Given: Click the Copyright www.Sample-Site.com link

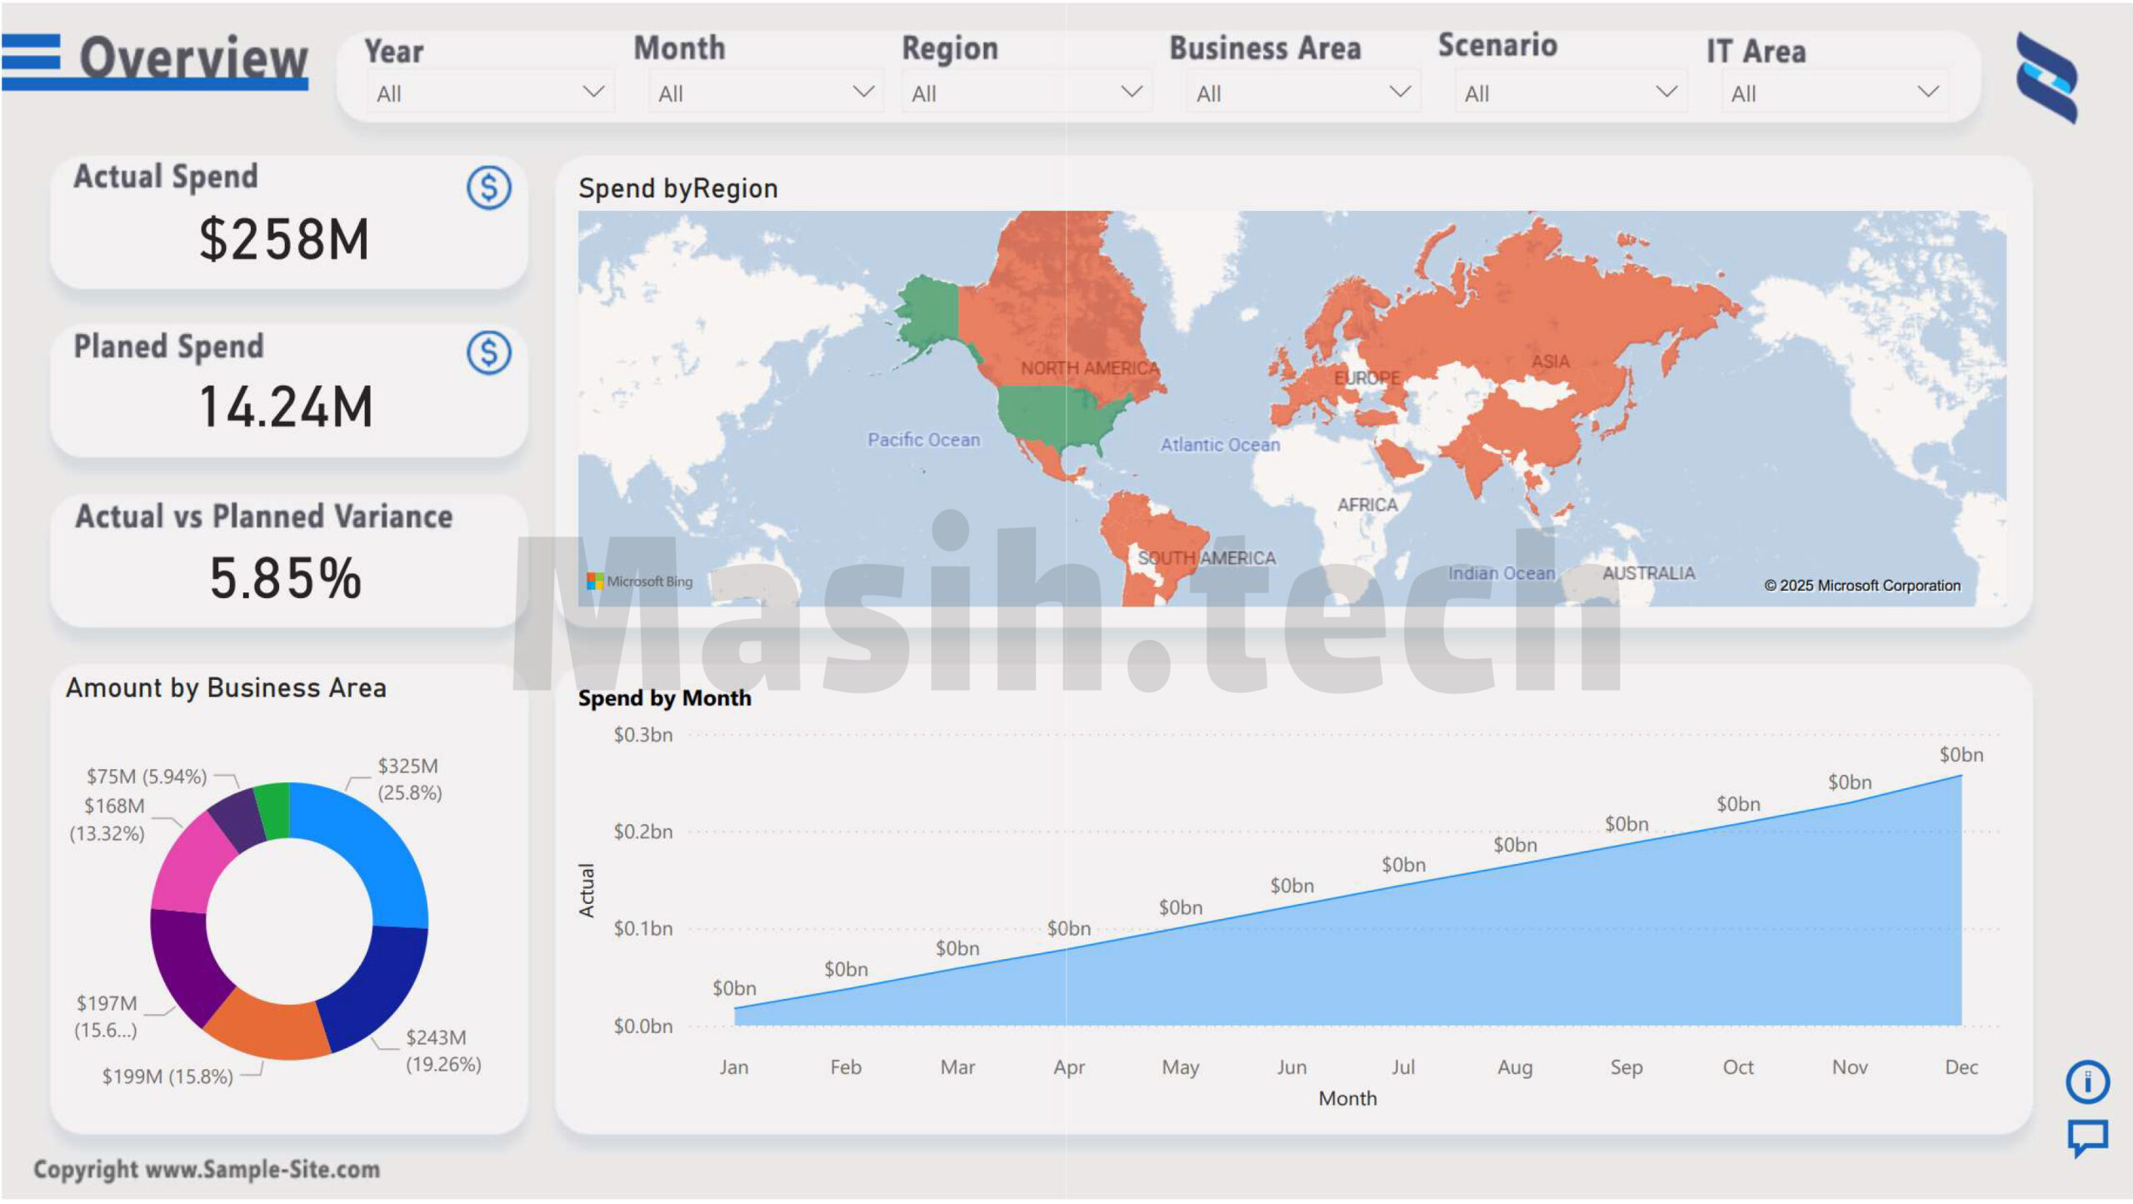Looking at the screenshot, I should coord(207,1169).
